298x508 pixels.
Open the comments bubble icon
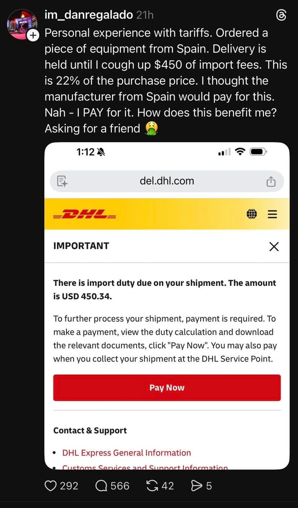coord(101,486)
